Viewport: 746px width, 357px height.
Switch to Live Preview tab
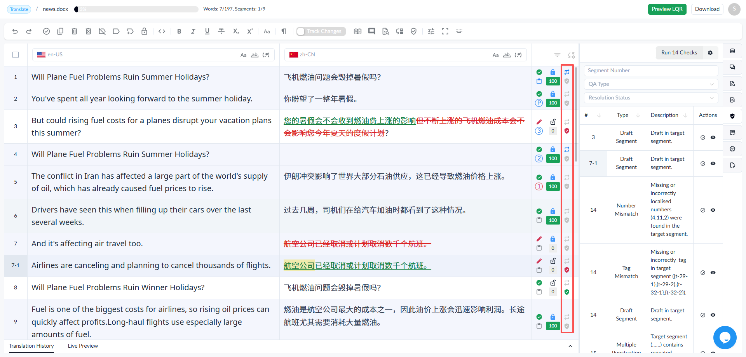83,346
